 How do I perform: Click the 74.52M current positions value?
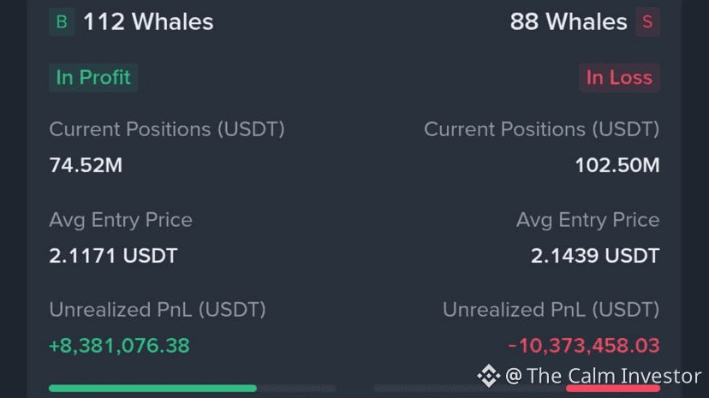click(x=86, y=165)
